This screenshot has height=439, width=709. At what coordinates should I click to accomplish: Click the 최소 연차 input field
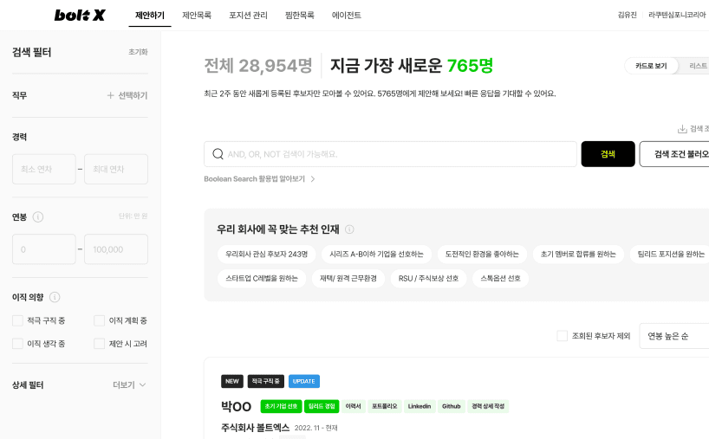pyautogui.click(x=43, y=169)
